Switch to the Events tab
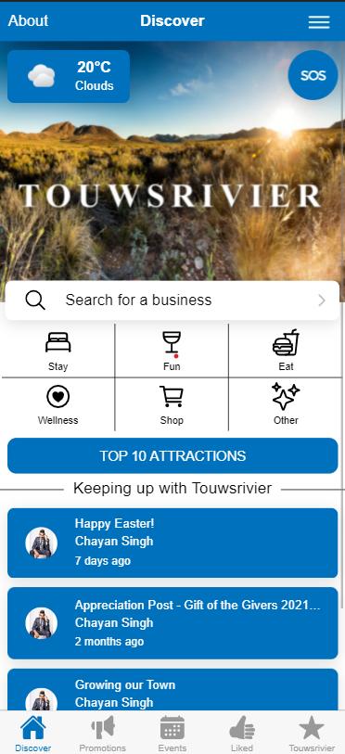Screen dimensions: 345x754 [172, 734]
